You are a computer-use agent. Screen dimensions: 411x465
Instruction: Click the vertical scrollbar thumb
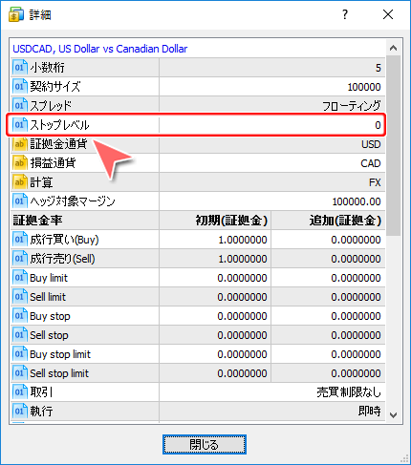(x=394, y=146)
